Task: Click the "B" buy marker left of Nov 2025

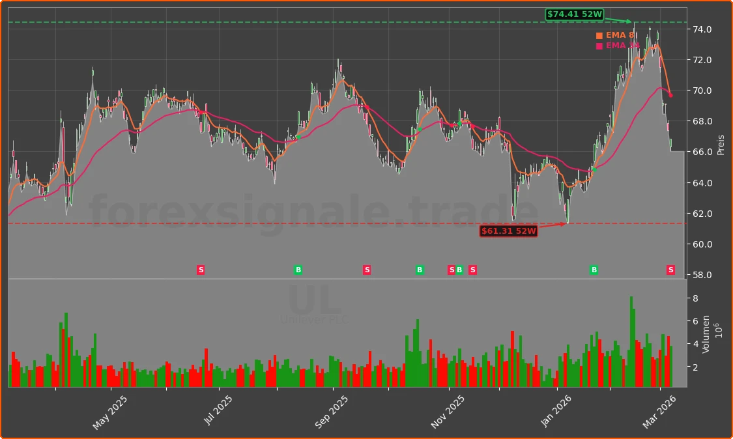Action: pos(419,269)
